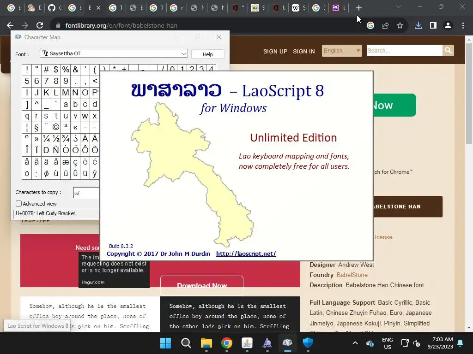Reload the fontlibrary.org page
Viewport: 473px width, 354px height.
coord(40,26)
